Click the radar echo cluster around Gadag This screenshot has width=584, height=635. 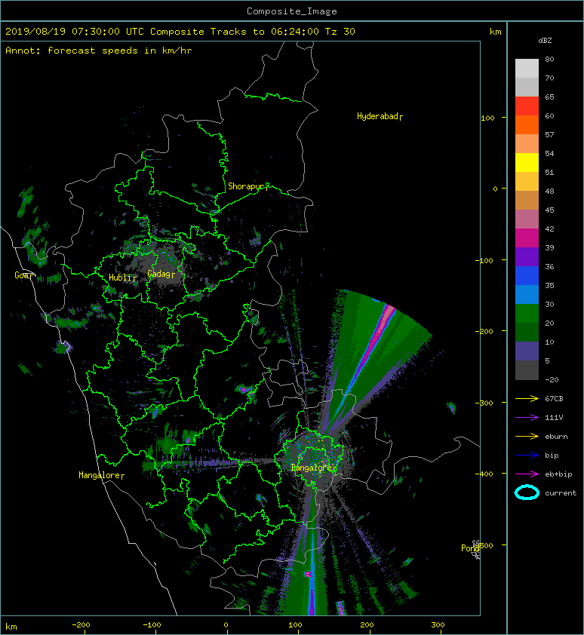tap(160, 265)
